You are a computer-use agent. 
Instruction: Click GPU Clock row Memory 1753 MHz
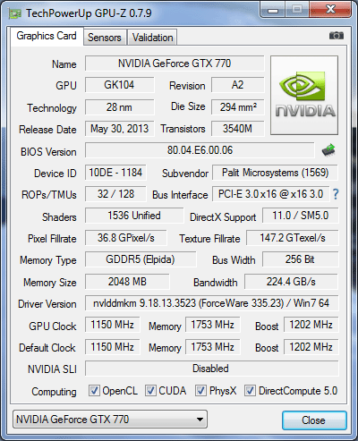(x=213, y=325)
